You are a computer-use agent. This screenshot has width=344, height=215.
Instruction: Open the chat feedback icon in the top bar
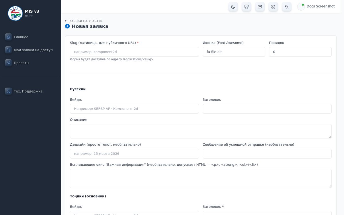point(247,7)
